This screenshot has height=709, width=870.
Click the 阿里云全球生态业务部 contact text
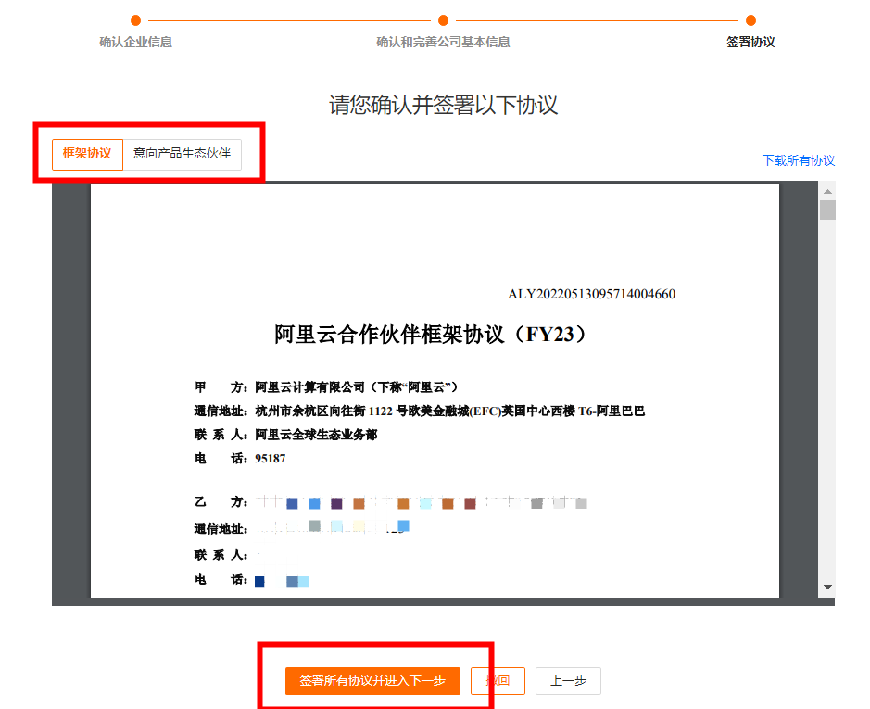pyautogui.click(x=316, y=435)
